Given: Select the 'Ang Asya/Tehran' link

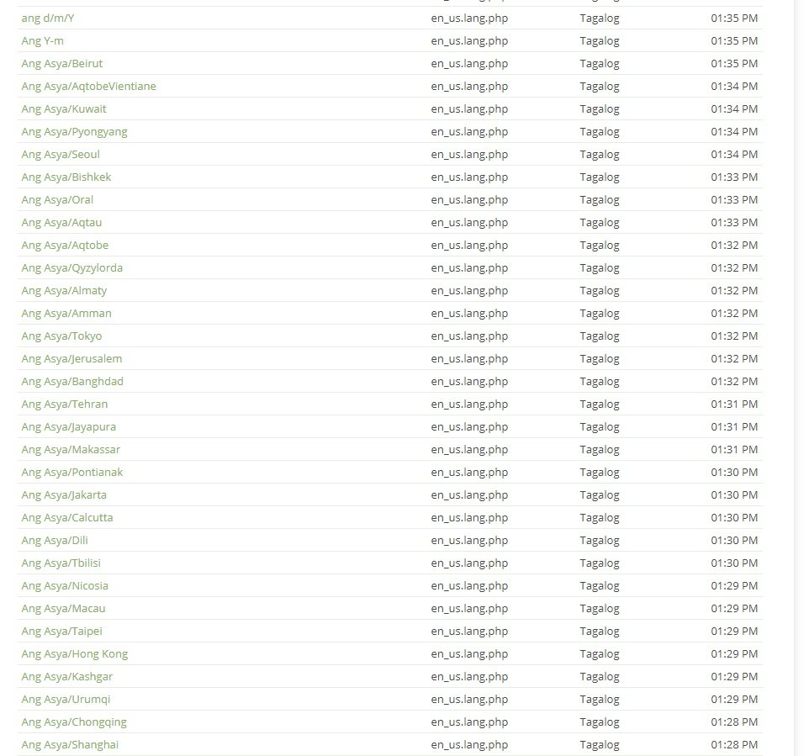Looking at the screenshot, I should click(65, 404).
